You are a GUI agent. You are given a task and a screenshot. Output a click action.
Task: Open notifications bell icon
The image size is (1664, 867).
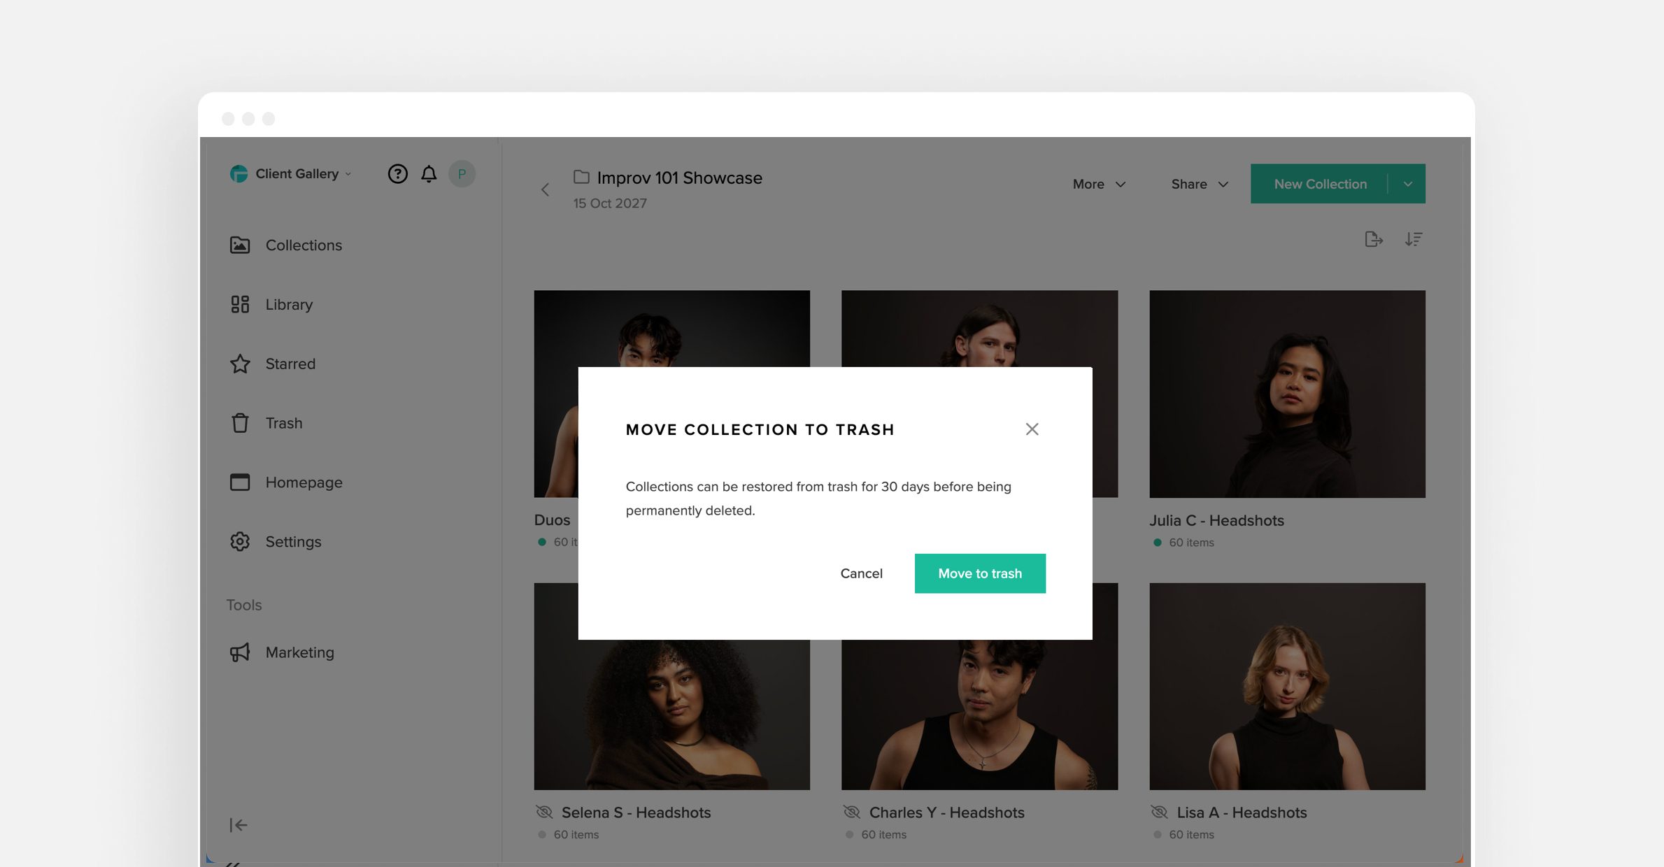(429, 173)
